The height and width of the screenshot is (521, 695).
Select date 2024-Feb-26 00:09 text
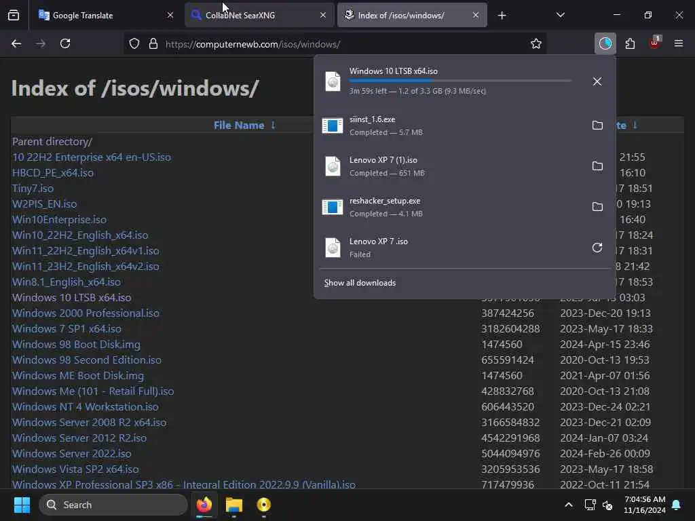click(x=605, y=453)
